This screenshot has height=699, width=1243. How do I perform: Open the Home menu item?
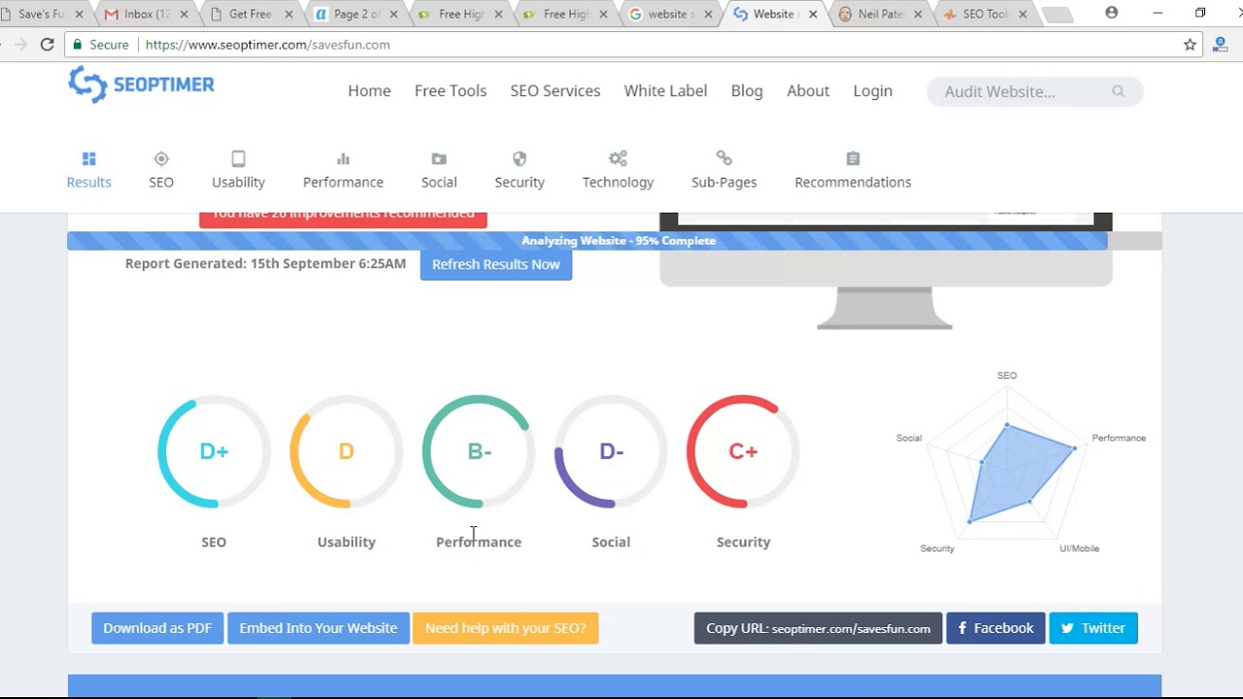tap(369, 90)
